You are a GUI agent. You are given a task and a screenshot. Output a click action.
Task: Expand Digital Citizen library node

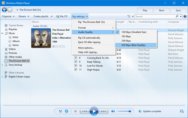[2, 77]
